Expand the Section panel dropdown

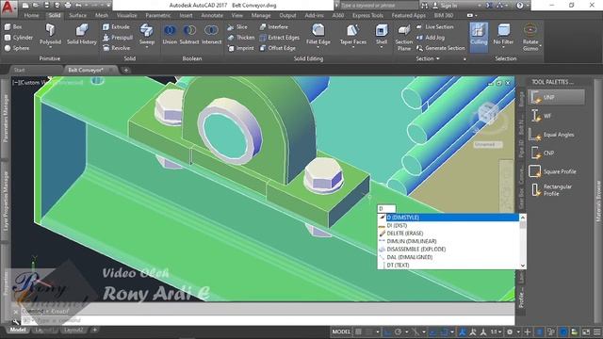428,58
